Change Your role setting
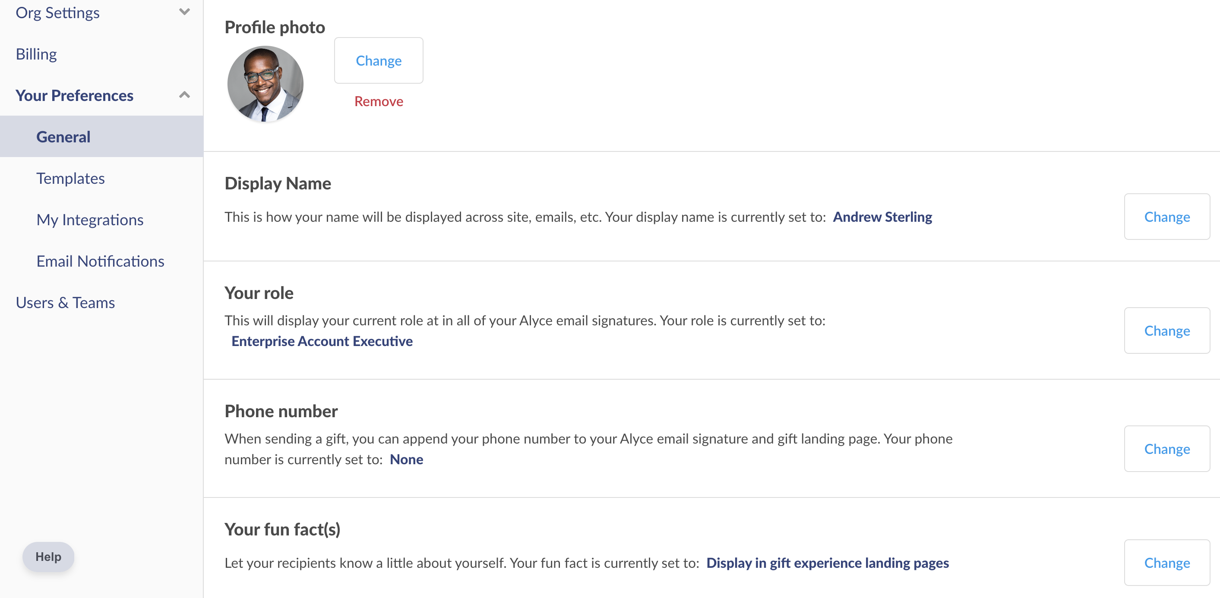The image size is (1220, 598). pos(1166,330)
